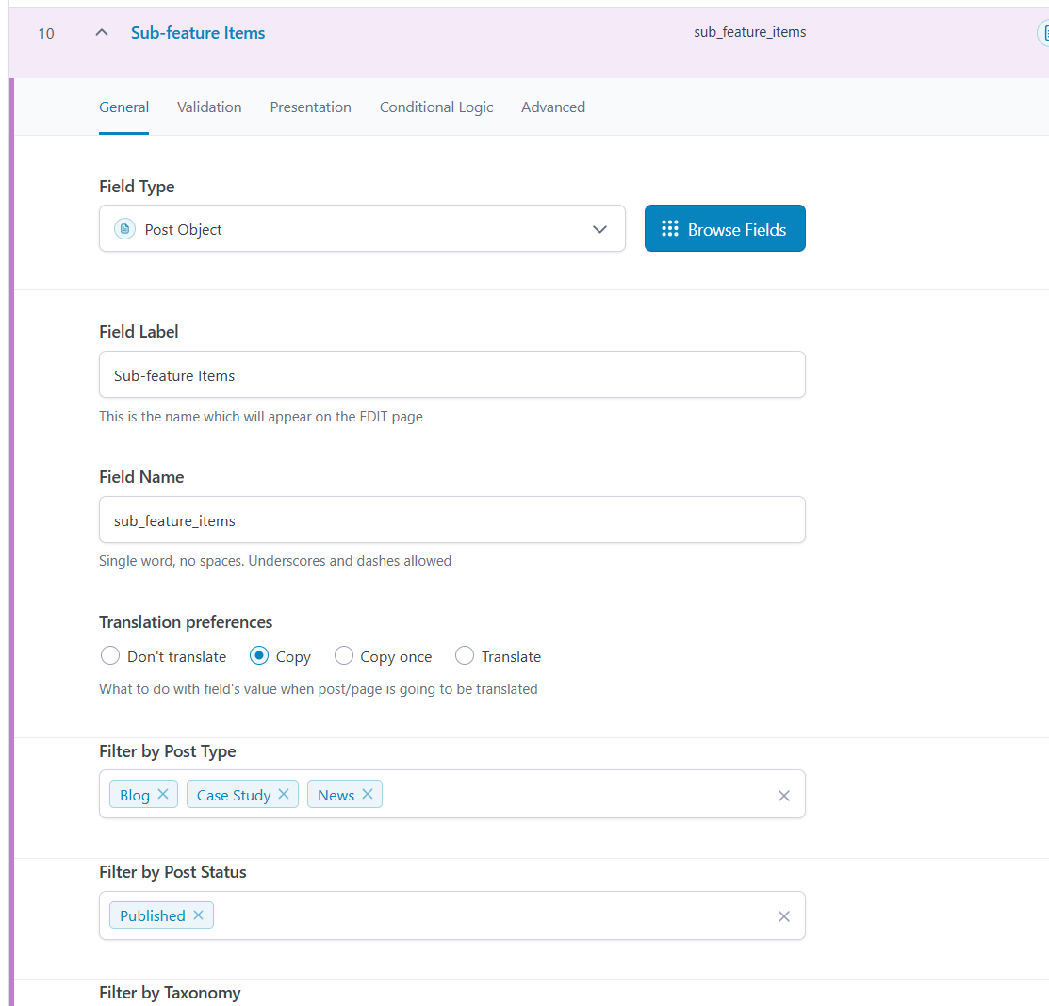Click the partially visible icon beside sub_feature_items key
1049x1006 pixels.
pyautogui.click(x=1043, y=34)
